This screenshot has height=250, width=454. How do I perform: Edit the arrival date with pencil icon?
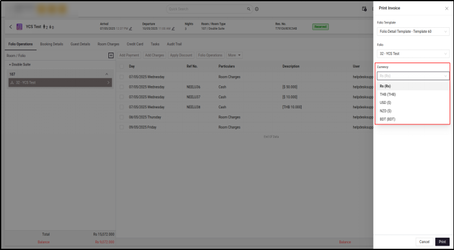(x=131, y=28)
